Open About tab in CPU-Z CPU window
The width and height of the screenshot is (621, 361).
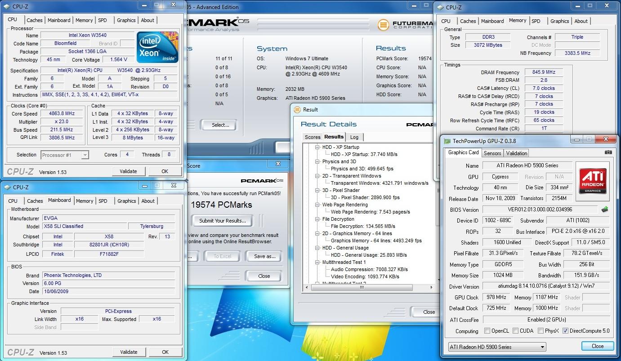click(147, 20)
